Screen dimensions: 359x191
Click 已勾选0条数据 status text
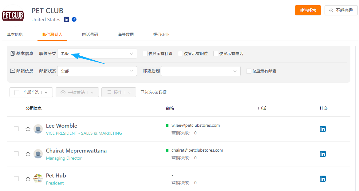153,92
